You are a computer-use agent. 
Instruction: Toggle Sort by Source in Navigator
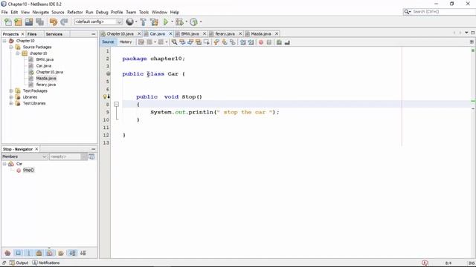coord(83,253)
